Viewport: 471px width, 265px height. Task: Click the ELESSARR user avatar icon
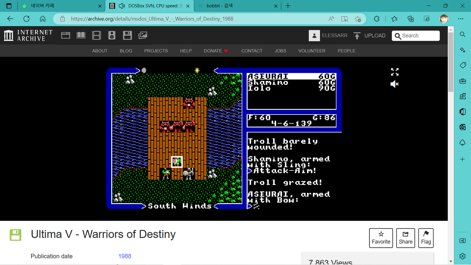[314, 35]
